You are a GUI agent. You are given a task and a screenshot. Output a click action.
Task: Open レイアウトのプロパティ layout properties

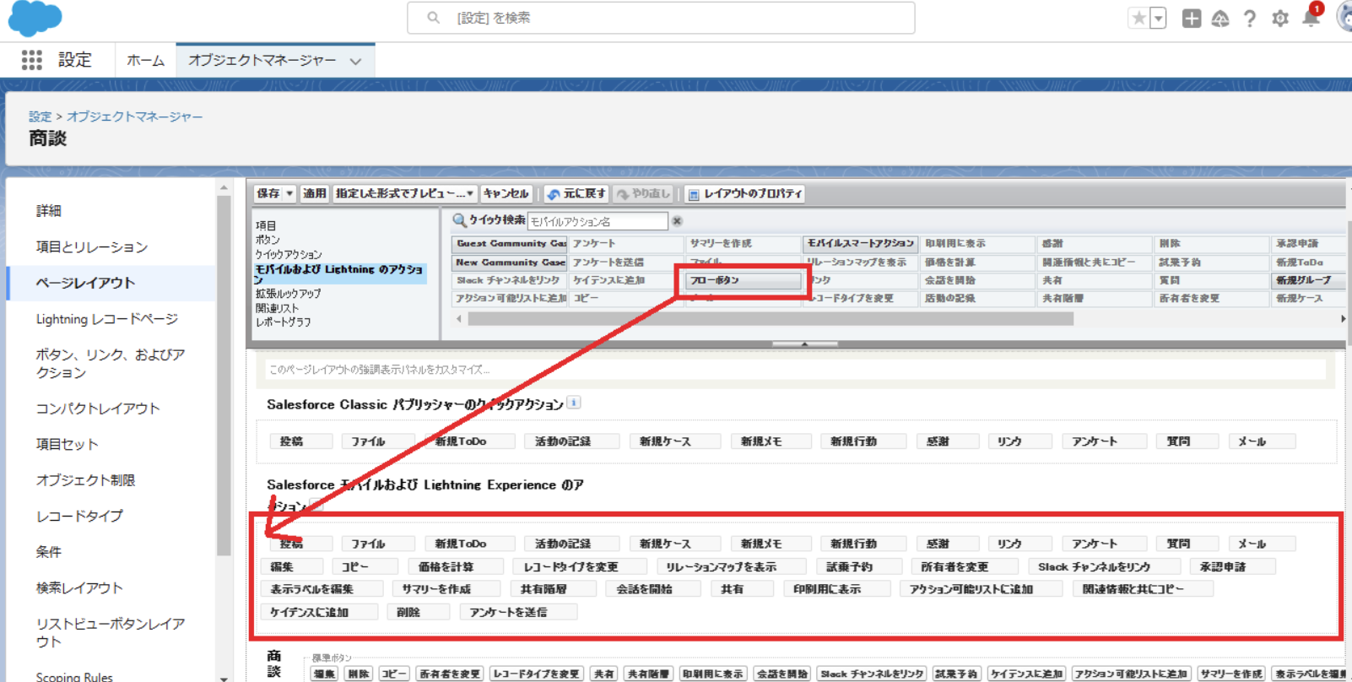745,193
